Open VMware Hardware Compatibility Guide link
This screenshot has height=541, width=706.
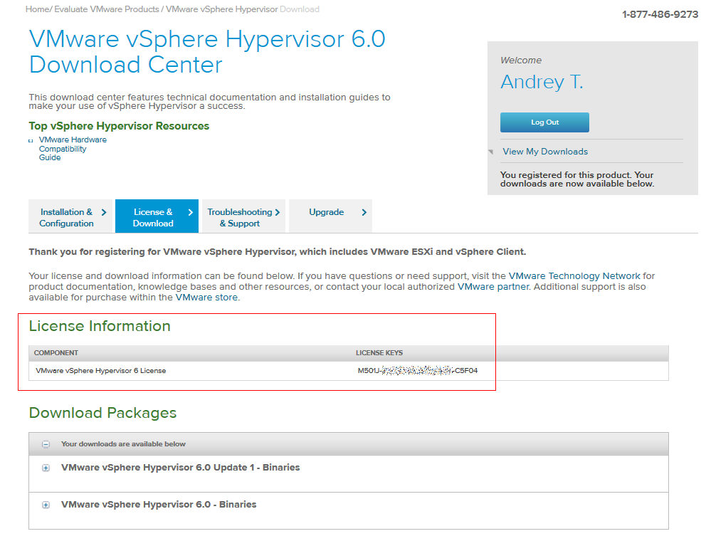coord(73,149)
